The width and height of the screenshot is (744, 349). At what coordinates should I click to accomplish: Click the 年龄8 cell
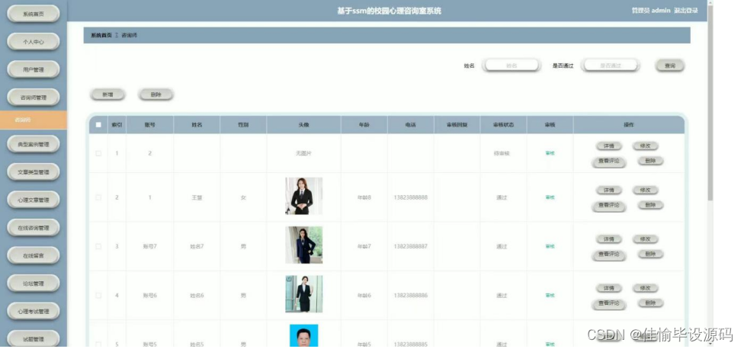tap(364, 197)
